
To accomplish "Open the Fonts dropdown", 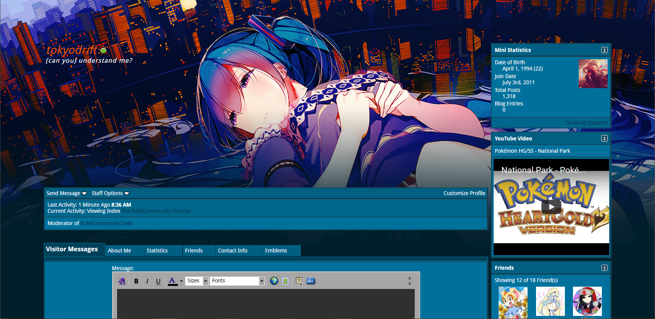I will click(x=237, y=281).
